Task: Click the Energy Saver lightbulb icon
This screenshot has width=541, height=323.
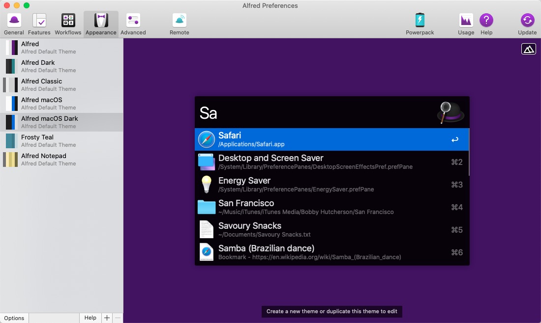Action: click(x=207, y=184)
